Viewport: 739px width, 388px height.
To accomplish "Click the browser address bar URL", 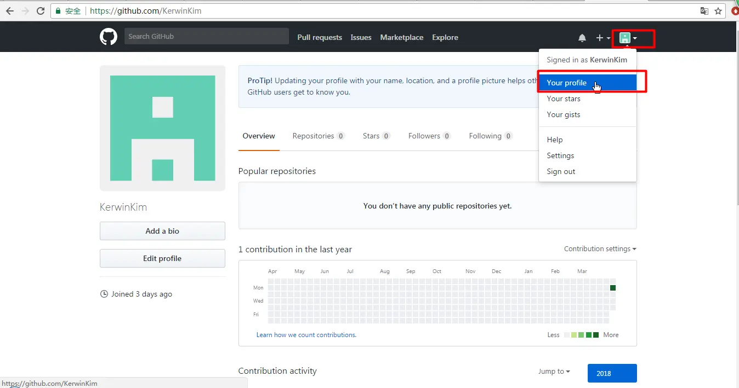I will click(x=145, y=11).
